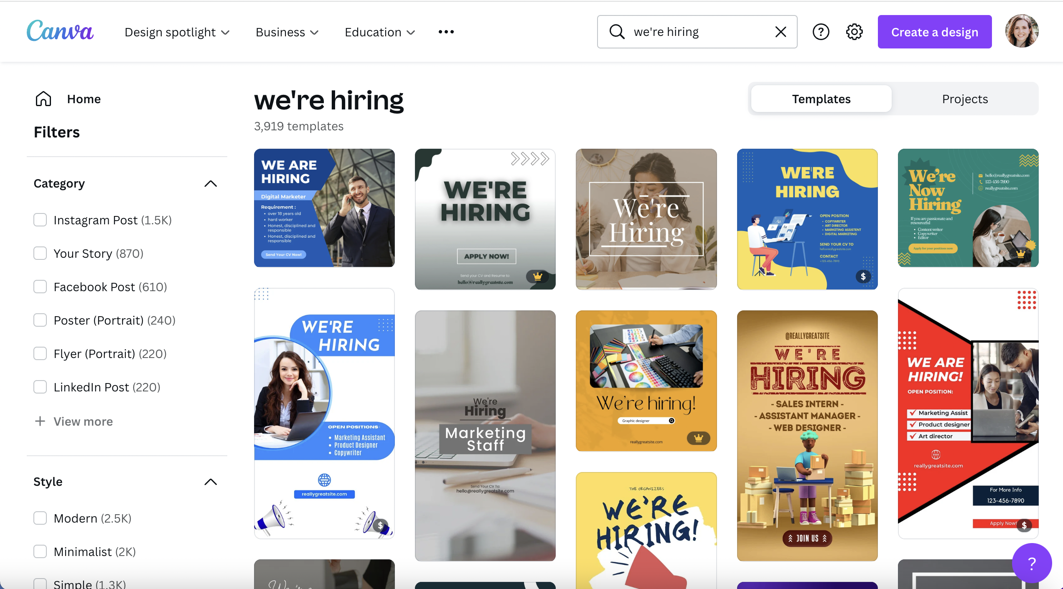Open the Marketing Staff hiring template
Screen dimensions: 1063x589
click(x=485, y=435)
